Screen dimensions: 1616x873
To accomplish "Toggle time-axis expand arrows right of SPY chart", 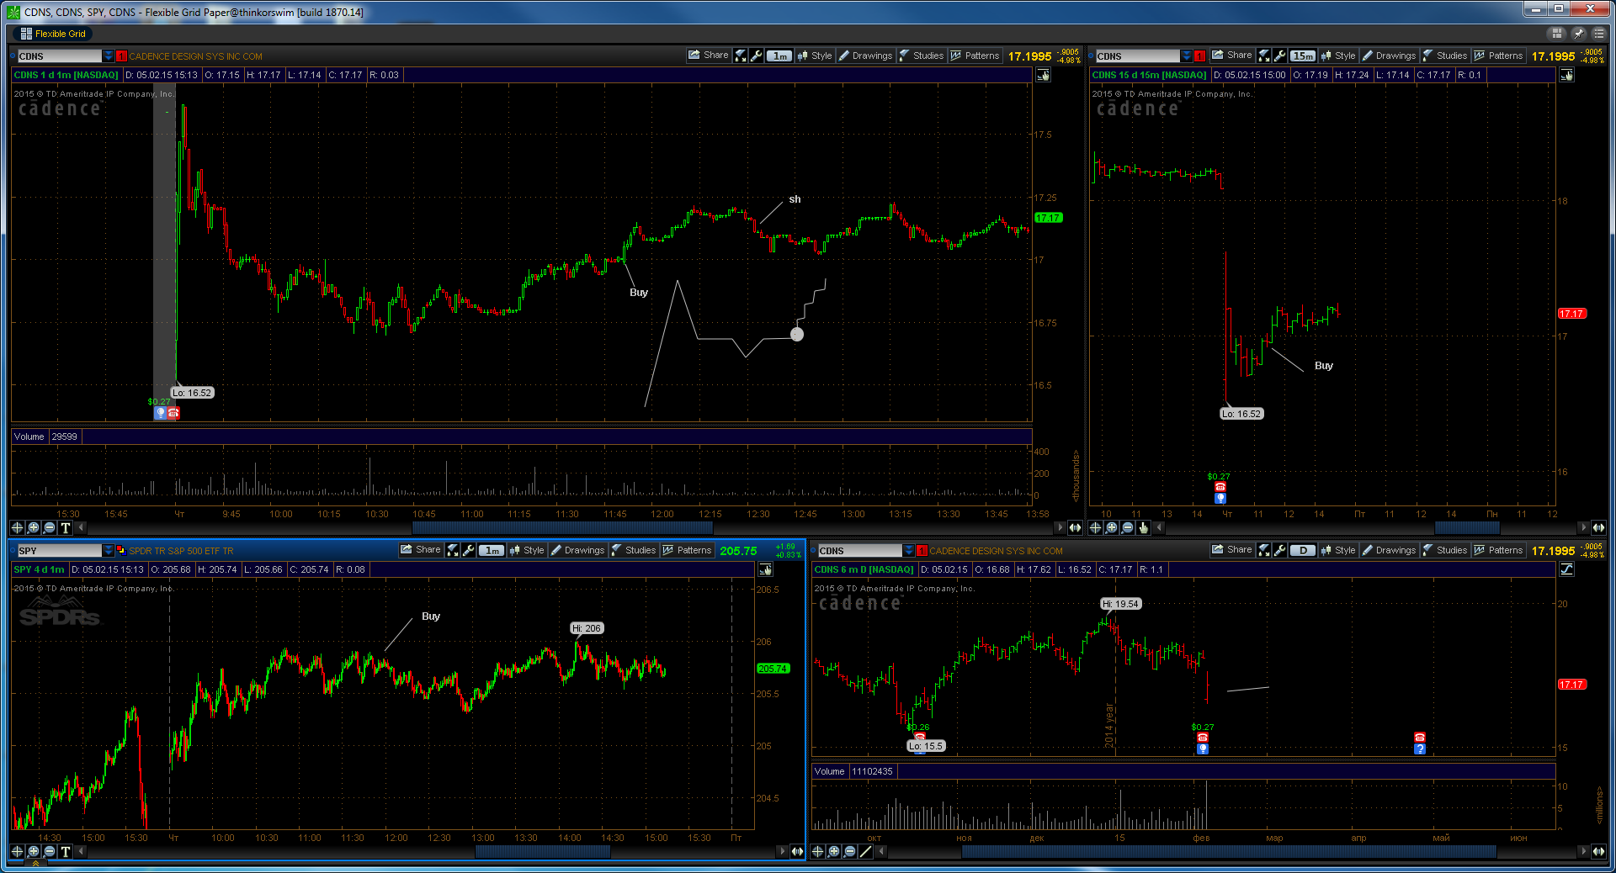I will [x=797, y=851].
